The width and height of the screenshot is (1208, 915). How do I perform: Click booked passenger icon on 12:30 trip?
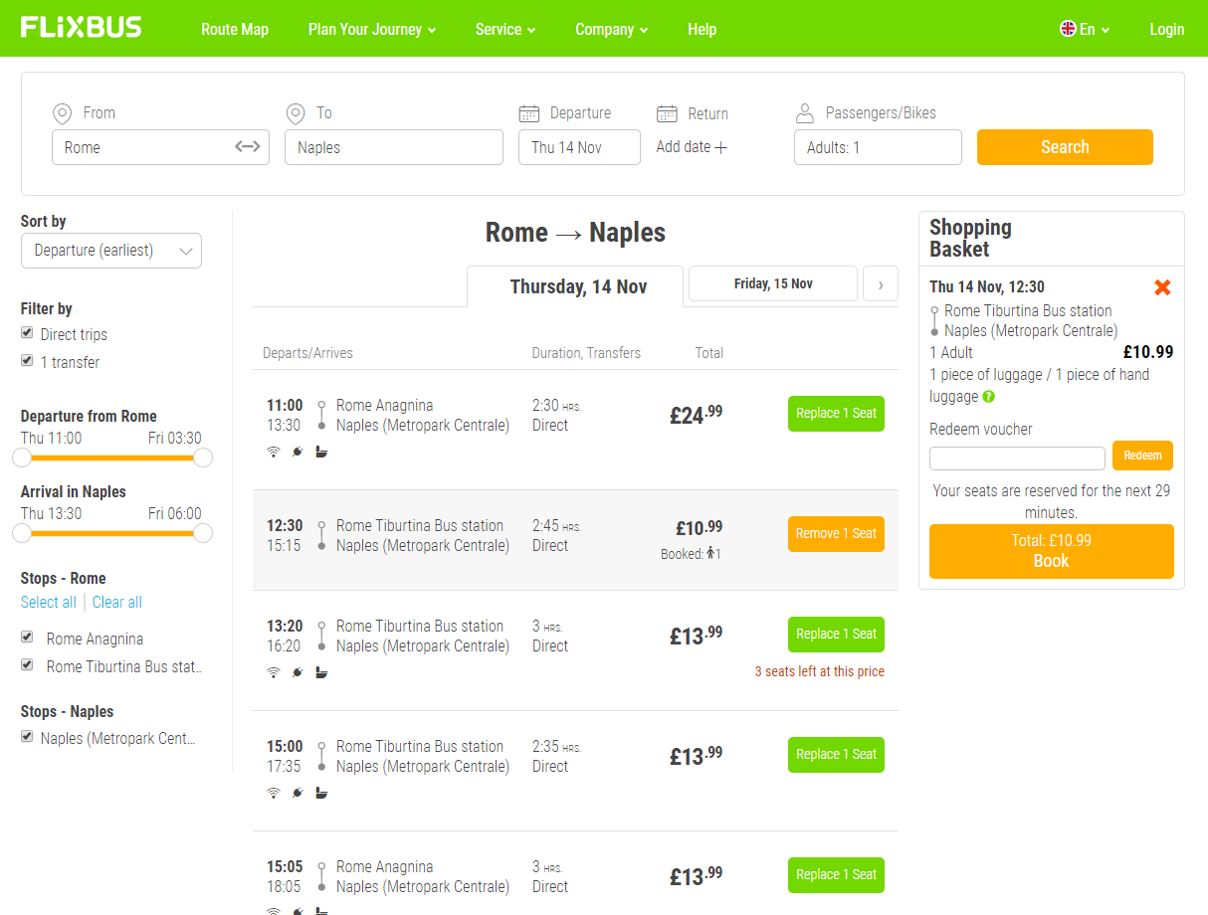[x=710, y=554]
